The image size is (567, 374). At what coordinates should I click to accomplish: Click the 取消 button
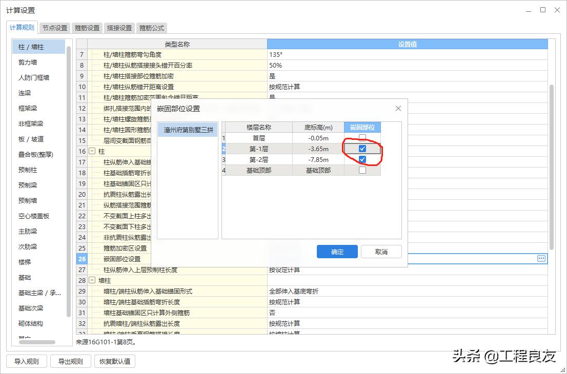click(381, 252)
